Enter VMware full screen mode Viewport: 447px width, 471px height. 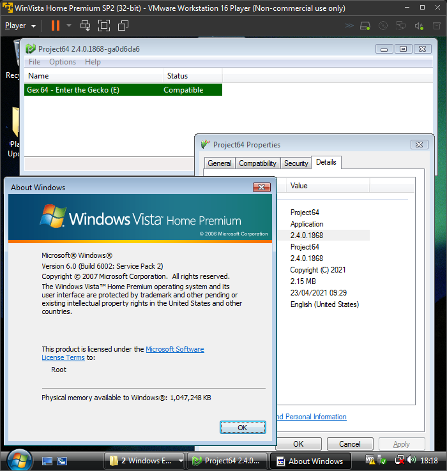coord(104,26)
